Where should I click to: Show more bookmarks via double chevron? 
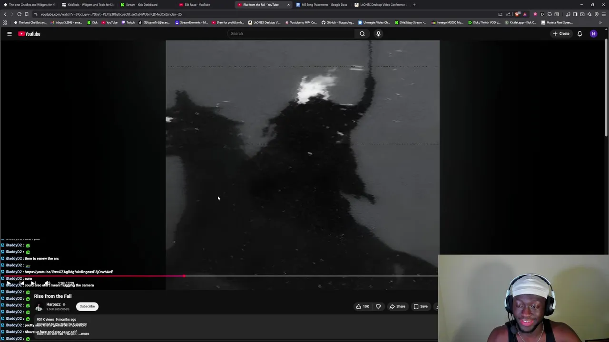(600, 22)
